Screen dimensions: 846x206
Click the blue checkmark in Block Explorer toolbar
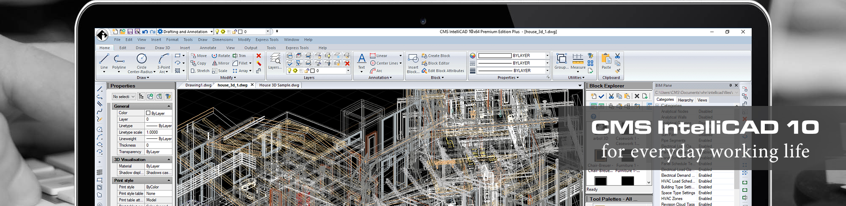point(601,96)
